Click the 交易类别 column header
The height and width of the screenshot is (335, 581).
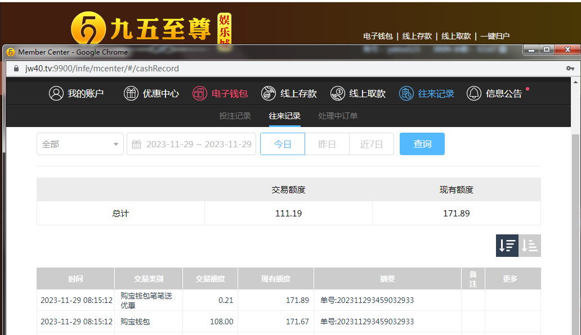(x=149, y=279)
